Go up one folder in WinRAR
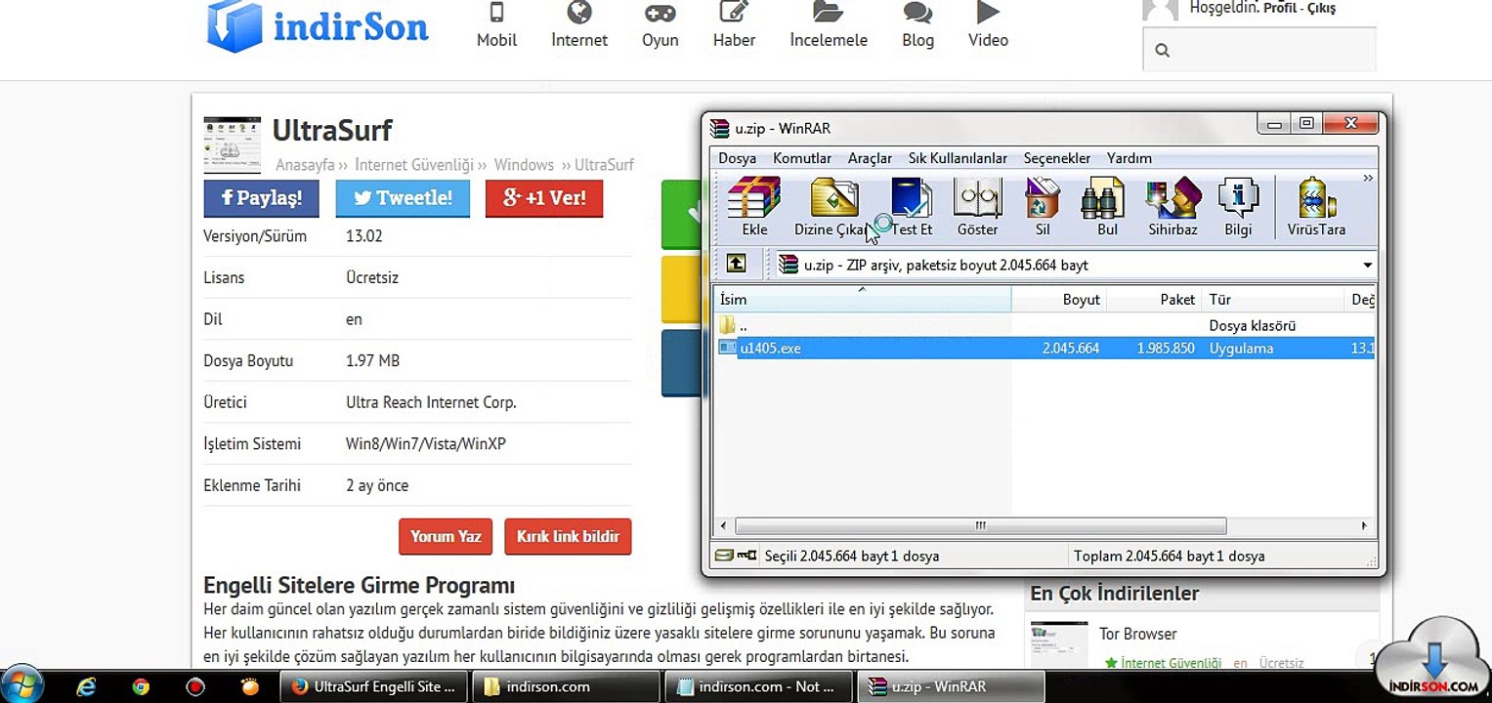Screen dimensions: 1492x703 coord(736,265)
